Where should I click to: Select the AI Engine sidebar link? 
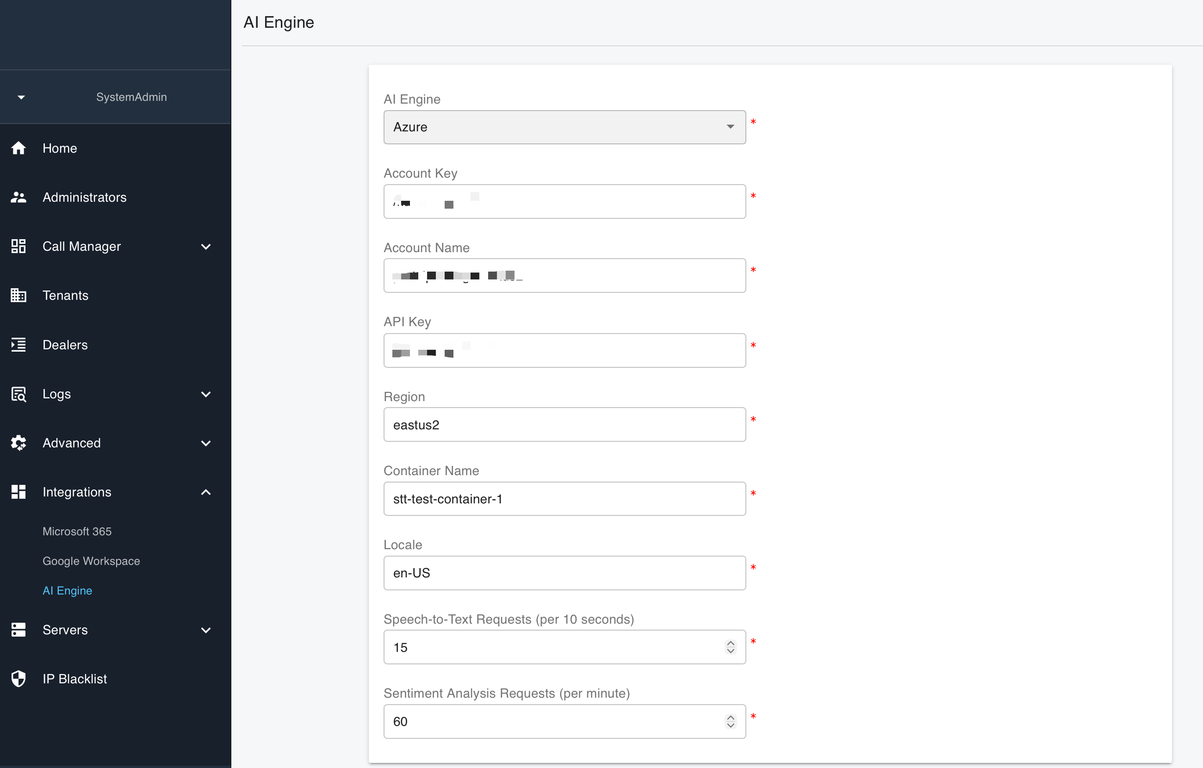pos(68,591)
